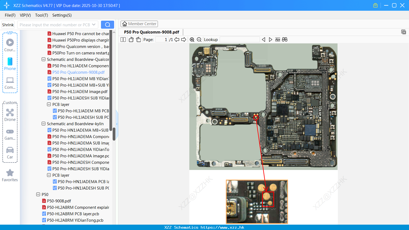
Task: Find previous lookup result
Action: pyautogui.click(x=263, y=40)
